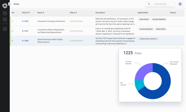Sort the table by Risk ID

26,13
